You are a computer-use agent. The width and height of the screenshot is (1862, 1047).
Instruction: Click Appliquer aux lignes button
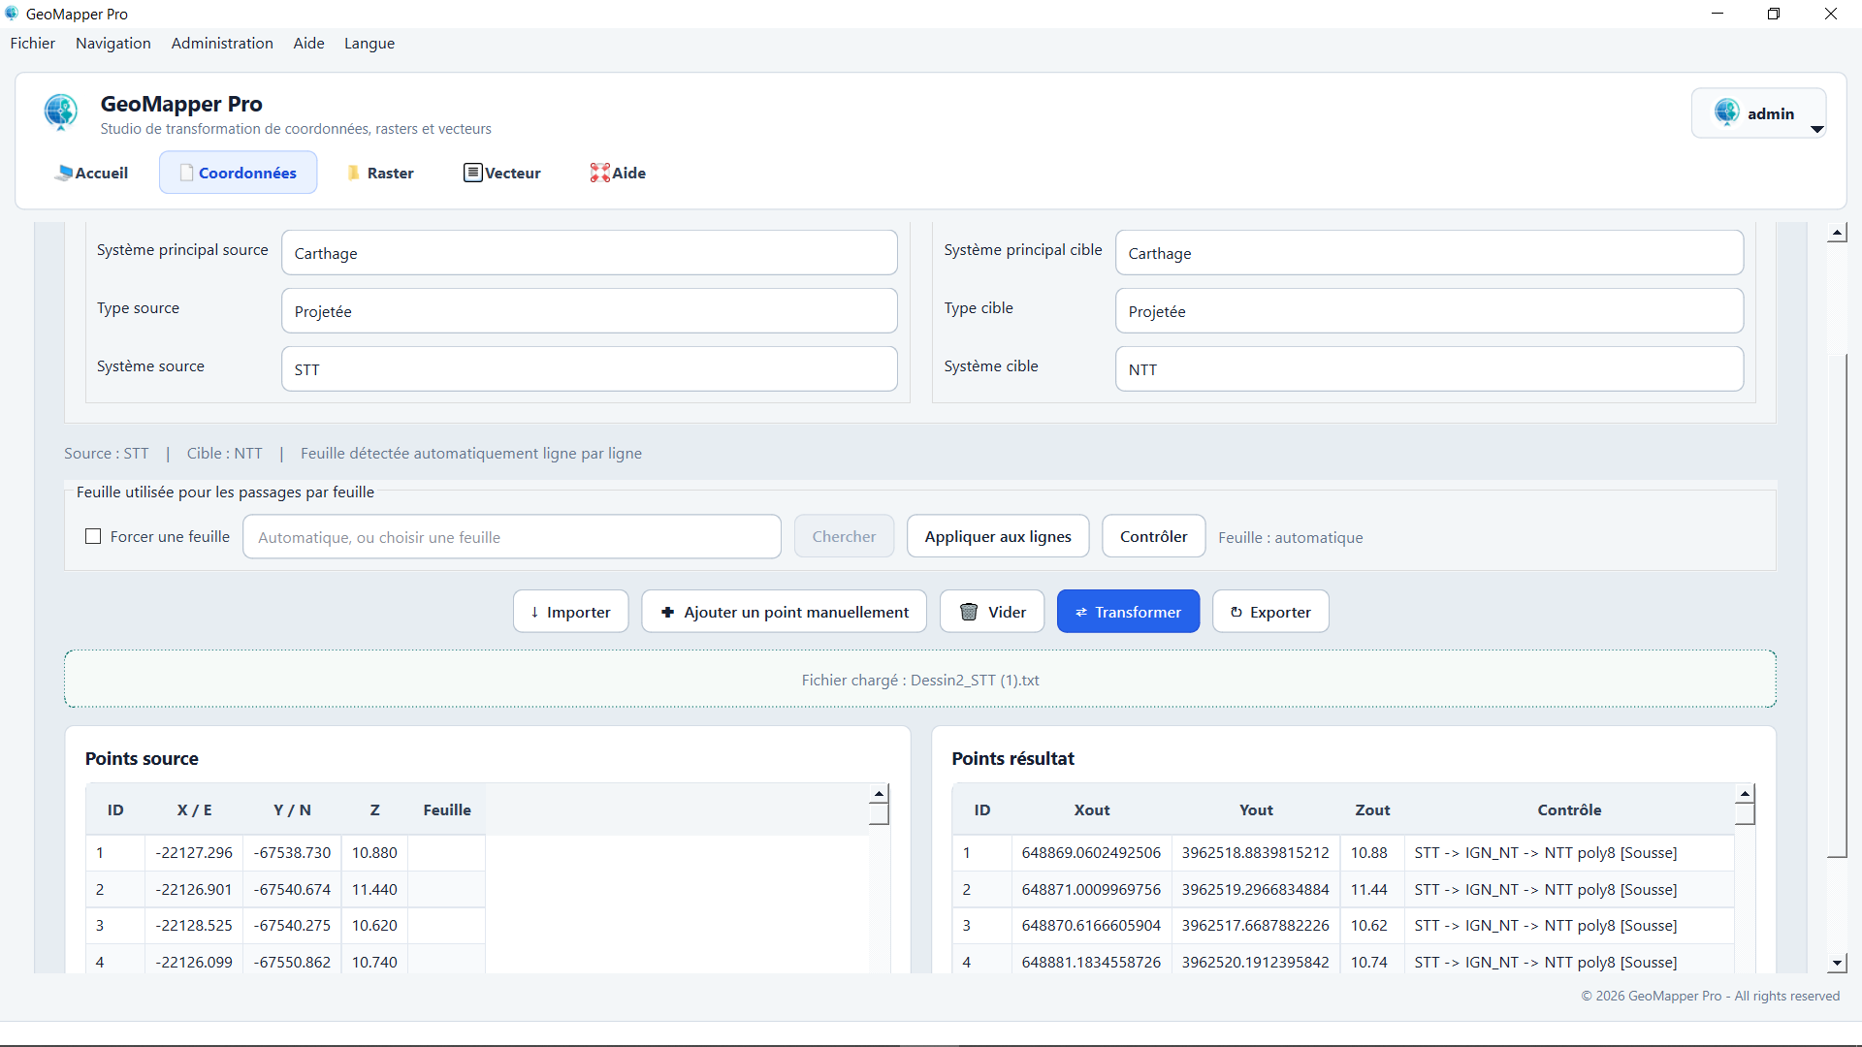tap(998, 536)
